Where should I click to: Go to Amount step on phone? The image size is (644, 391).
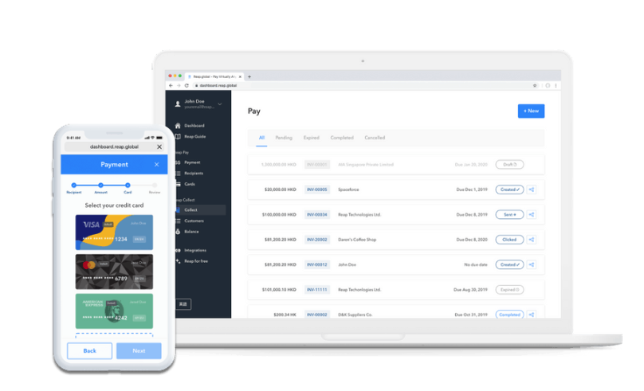(x=100, y=188)
